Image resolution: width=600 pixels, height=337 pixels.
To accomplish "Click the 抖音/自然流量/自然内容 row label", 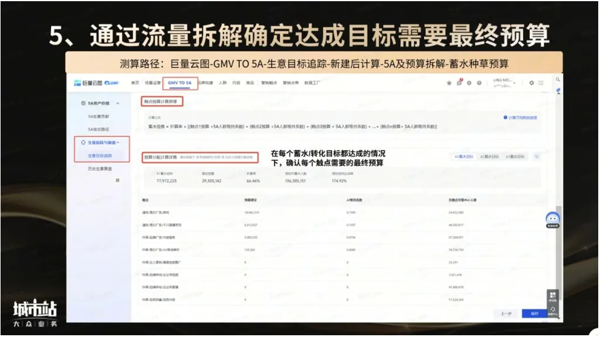I will (x=158, y=299).
